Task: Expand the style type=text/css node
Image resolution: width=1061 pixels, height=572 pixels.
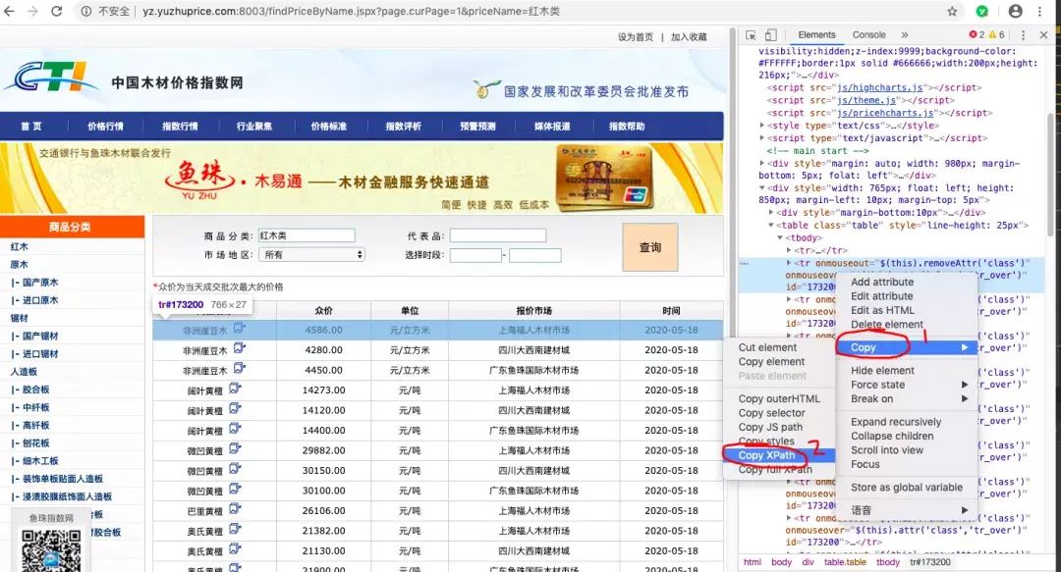Action: [x=762, y=126]
